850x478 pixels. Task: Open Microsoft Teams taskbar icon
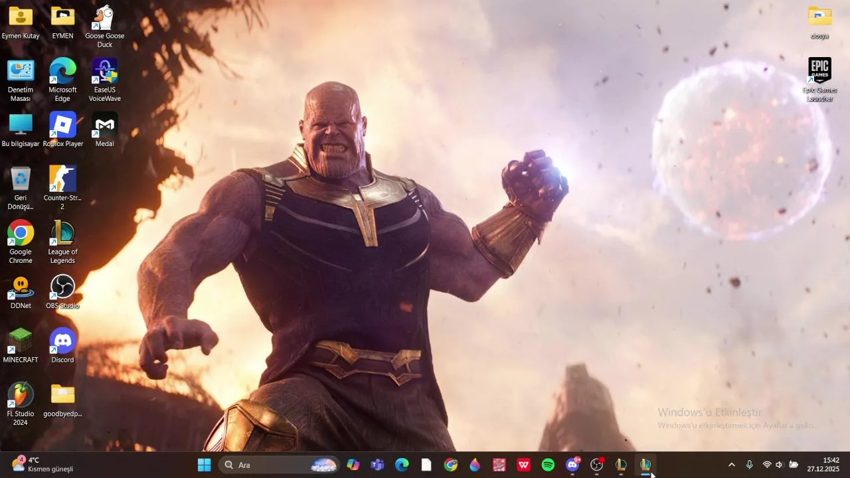tap(377, 465)
